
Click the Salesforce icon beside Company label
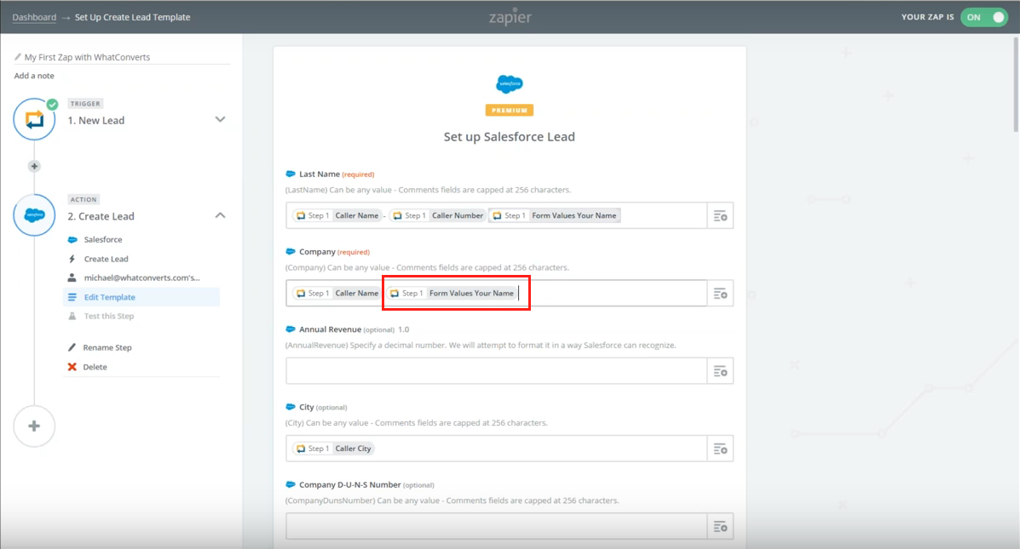click(291, 251)
